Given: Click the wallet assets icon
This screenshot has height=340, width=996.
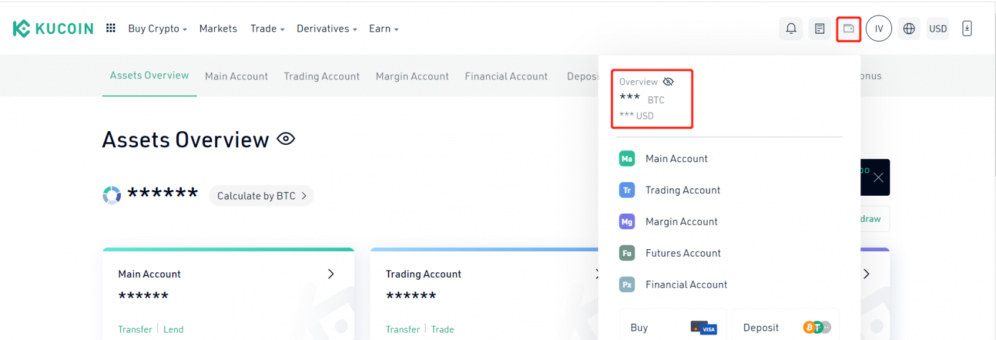Looking at the screenshot, I should tap(848, 29).
